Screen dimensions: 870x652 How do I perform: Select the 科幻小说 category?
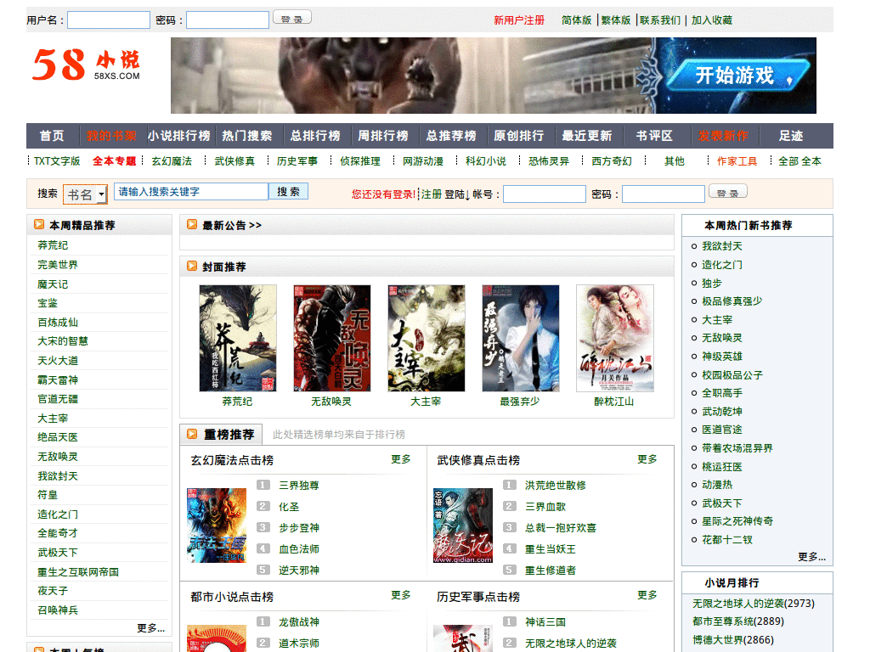click(486, 161)
